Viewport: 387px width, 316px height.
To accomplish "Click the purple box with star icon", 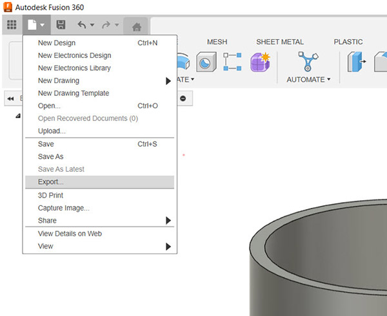I will pos(260,62).
